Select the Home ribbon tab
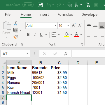The height and width of the screenshot is (105, 105). point(26,15)
